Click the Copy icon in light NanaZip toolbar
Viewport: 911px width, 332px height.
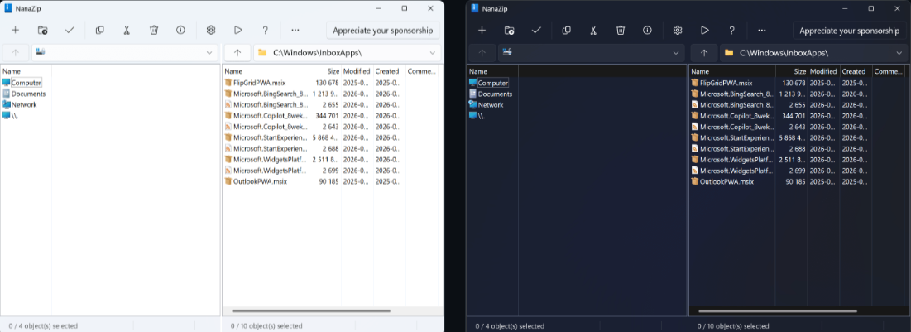[100, 31]
